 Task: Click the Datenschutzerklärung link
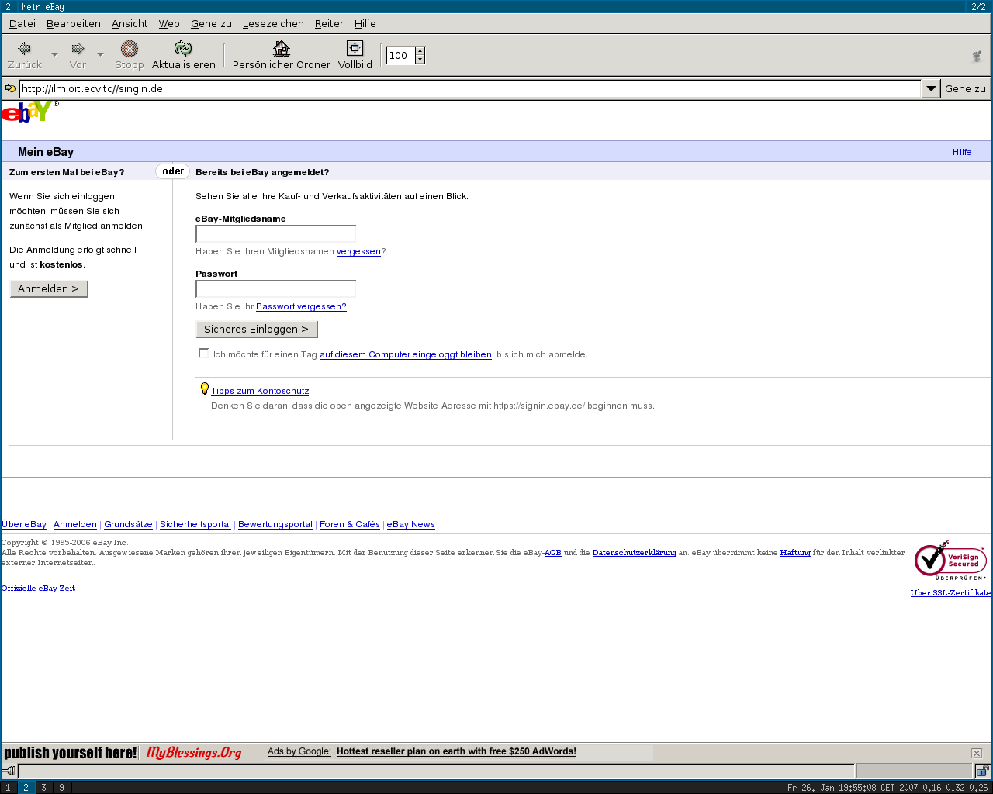635,553
